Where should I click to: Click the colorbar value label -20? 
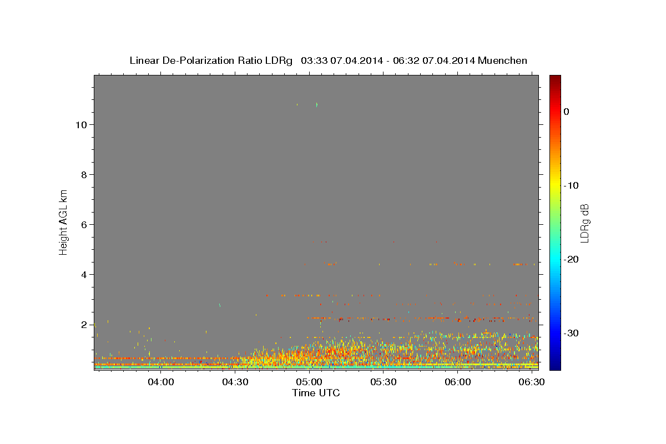(x=572, y=259)
